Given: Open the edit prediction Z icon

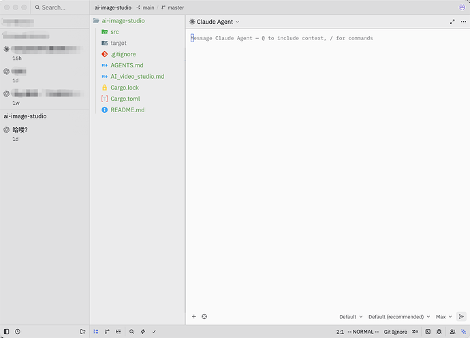Looking at the screenshot, I should 415,331.
